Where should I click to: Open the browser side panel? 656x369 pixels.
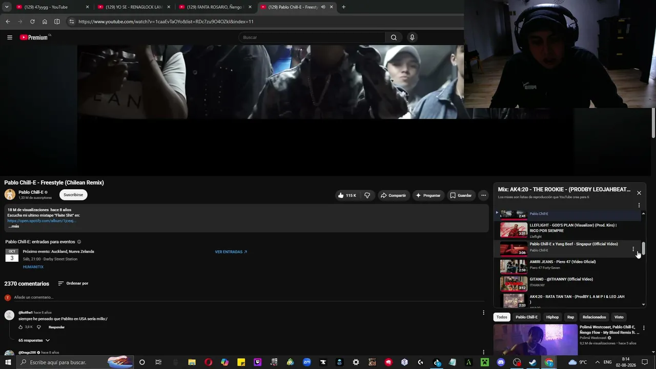(57, 22)
